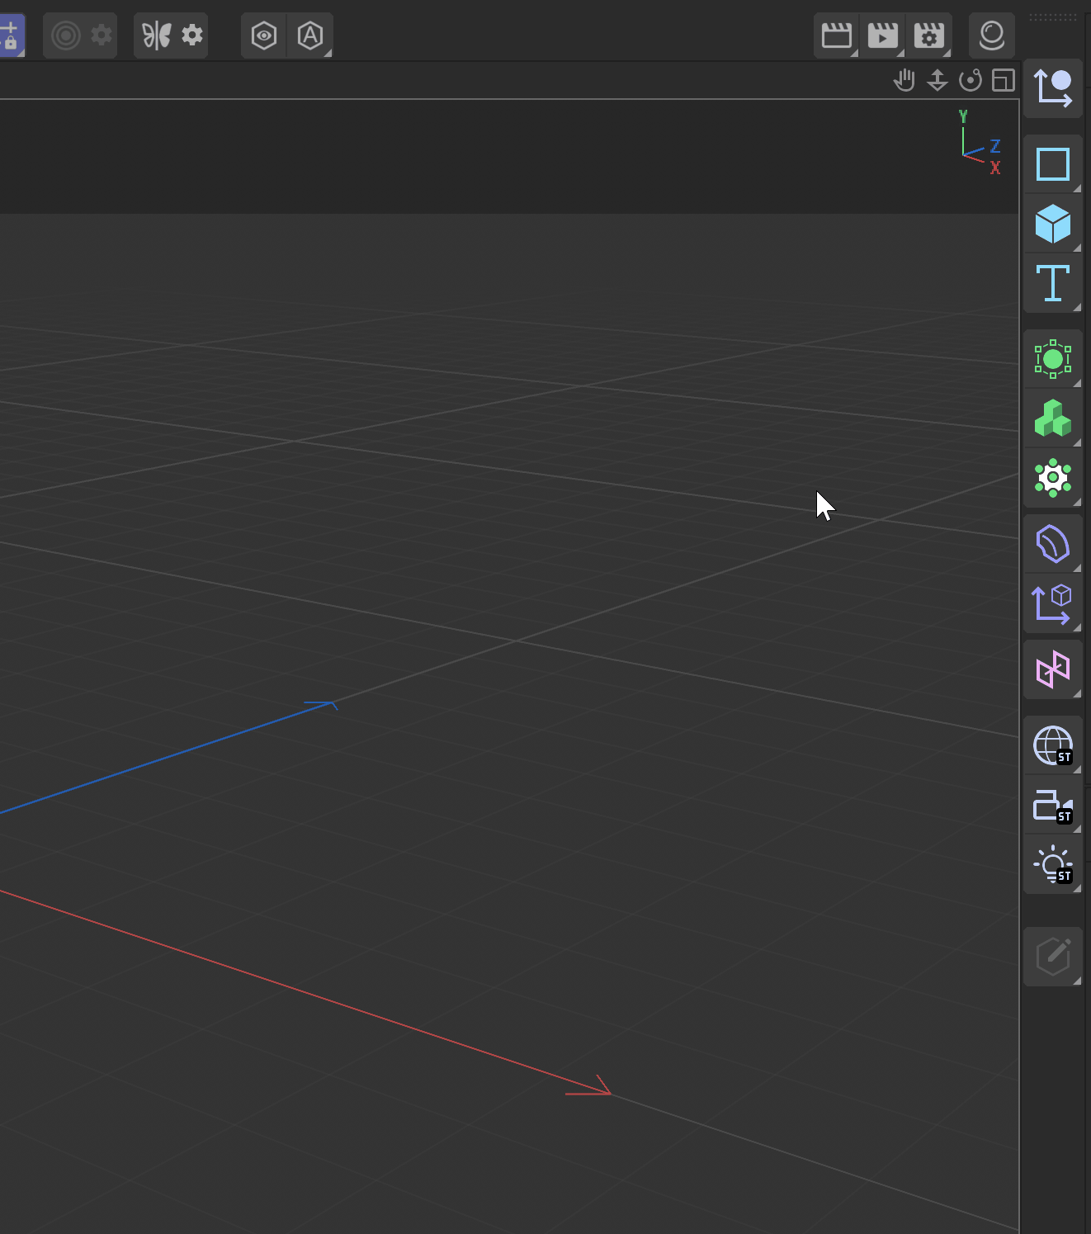
Task: Click purple axis-arrows-with-cube field icon
Action: 1053,603
